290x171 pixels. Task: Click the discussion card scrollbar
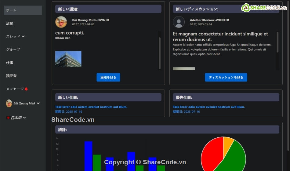pyautogui.click(x=277, y=42)
